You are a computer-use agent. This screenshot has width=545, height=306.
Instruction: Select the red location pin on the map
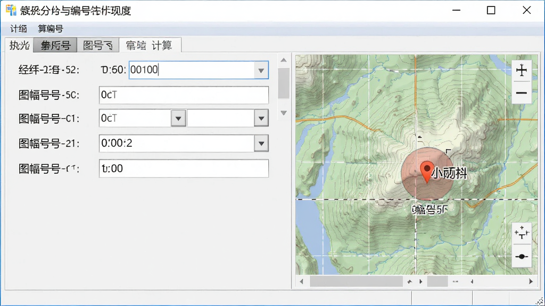pyautogui.click(x=427, y=172)
